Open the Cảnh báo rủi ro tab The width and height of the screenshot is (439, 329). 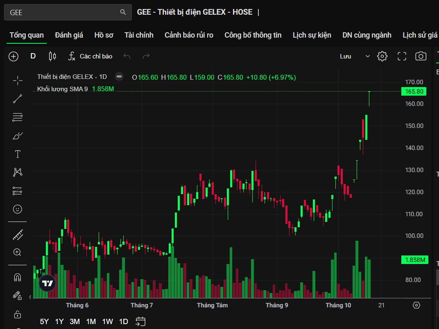pyautogui.click(x=189, y=35)
